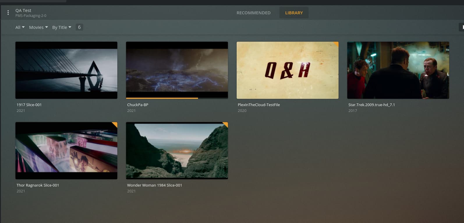464x223 pixels.
Task: Click the year 2021 under ChuckPa-BP
Action: (131, 111)
